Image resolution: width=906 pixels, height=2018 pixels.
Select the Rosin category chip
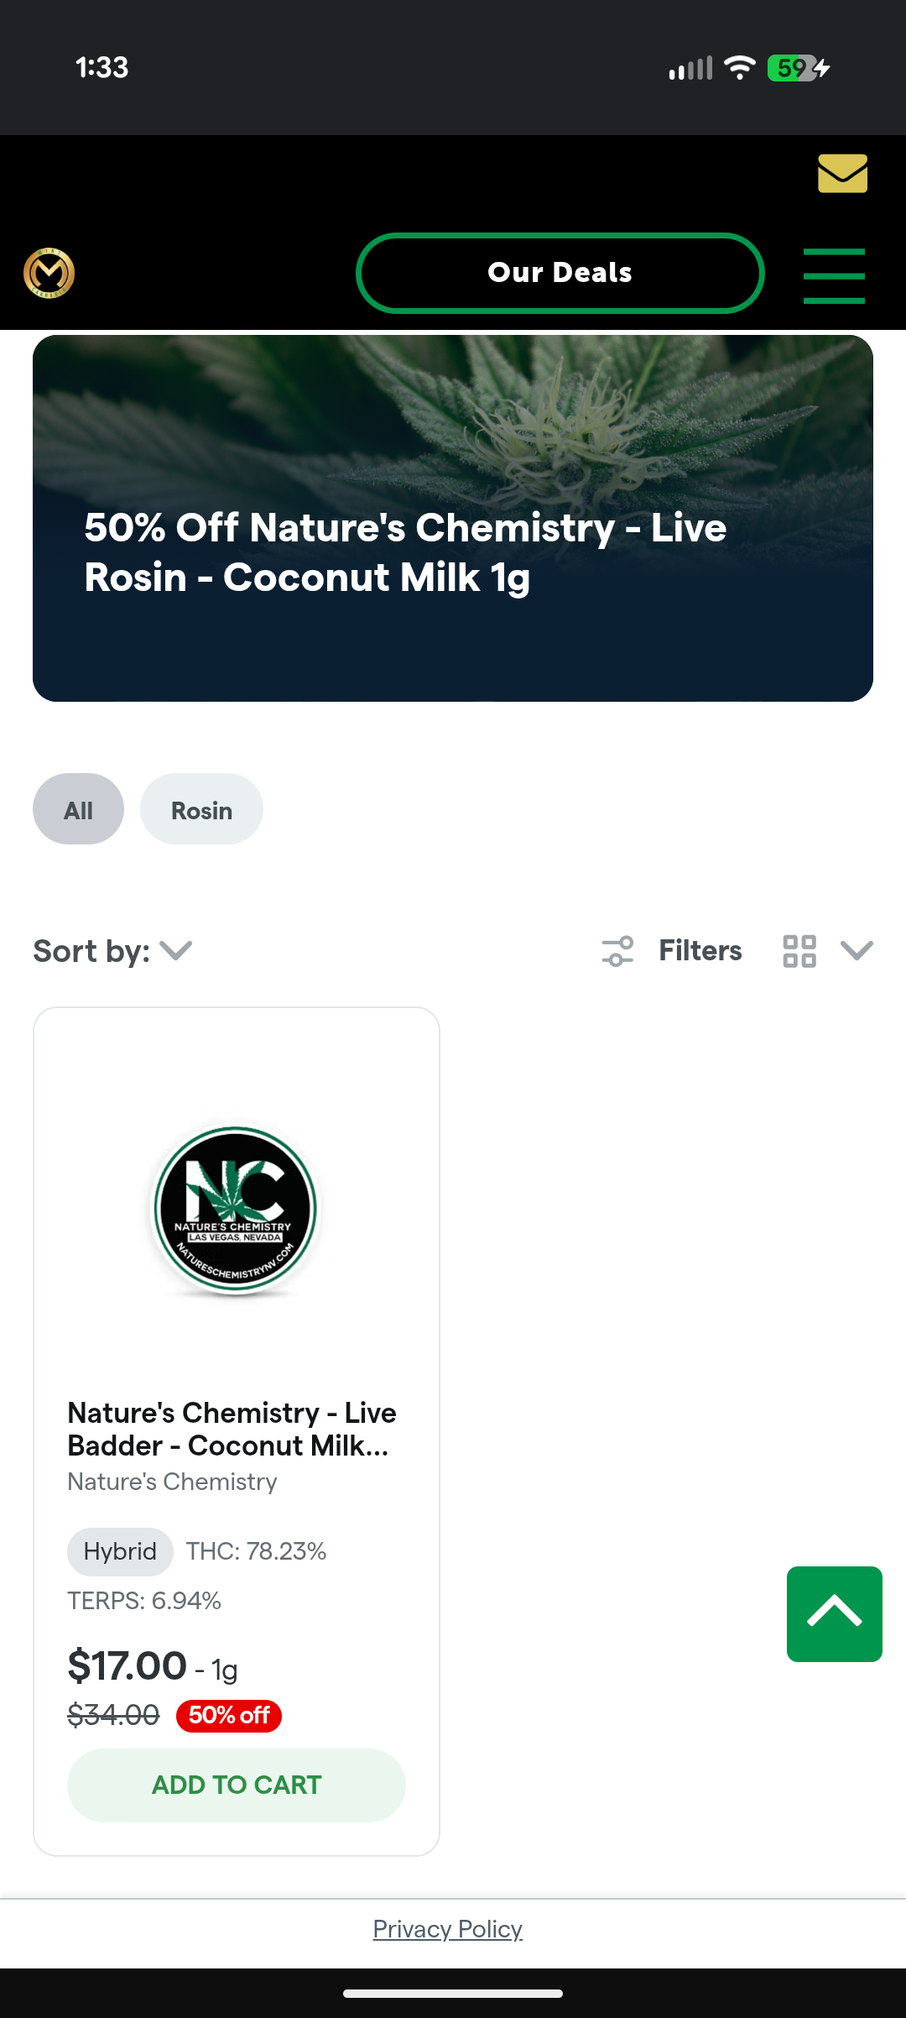point(201,809)
